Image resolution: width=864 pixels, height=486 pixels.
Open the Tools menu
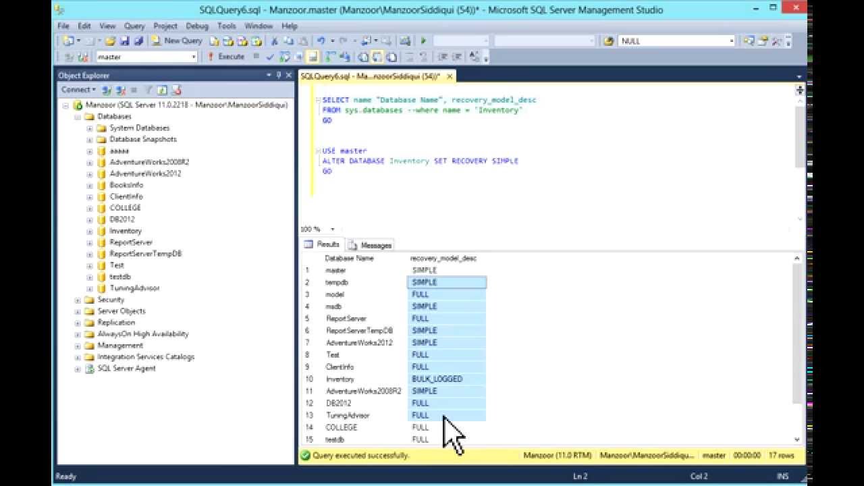coord(227,26)
